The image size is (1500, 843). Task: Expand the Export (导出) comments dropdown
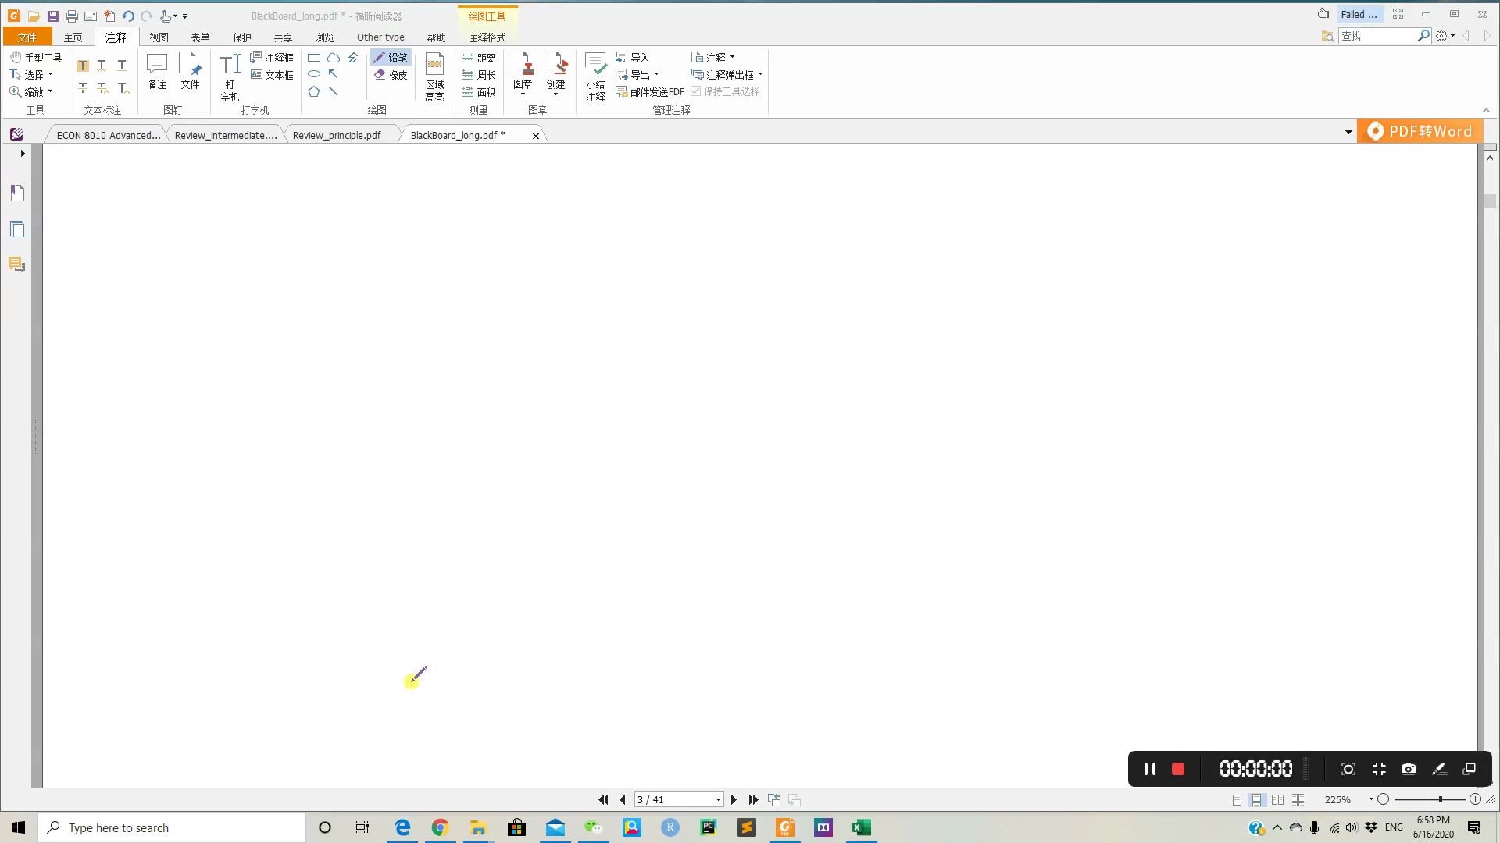point(656,75)
